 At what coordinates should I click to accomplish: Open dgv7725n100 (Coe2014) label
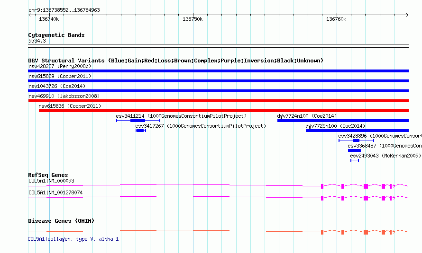tap(335, 126)
